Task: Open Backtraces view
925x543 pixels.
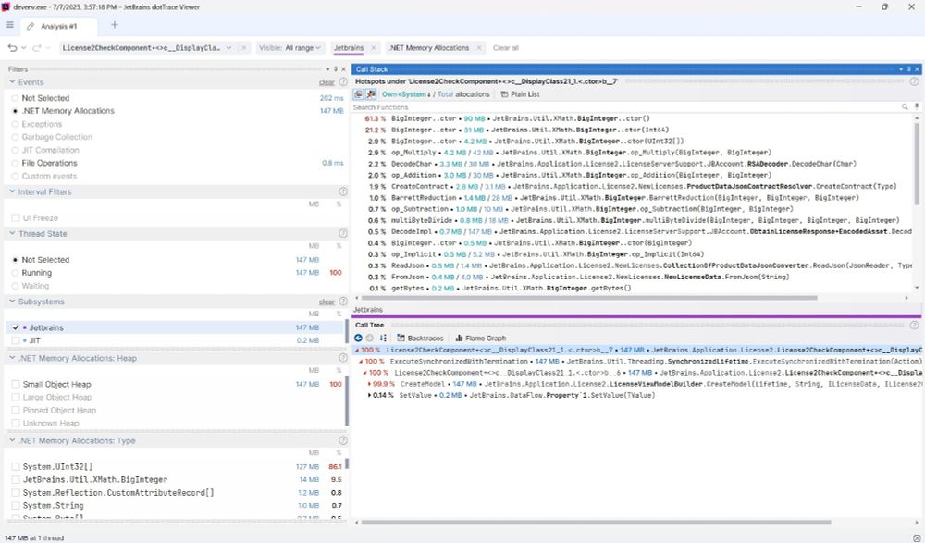Action: [x=420, y=339]
